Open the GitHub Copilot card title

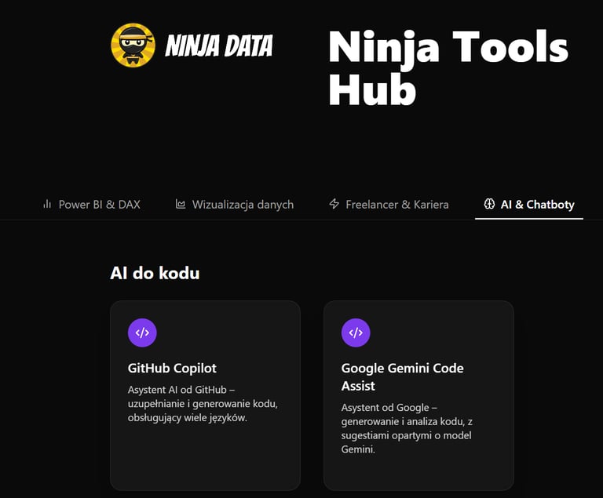[172, 368]
